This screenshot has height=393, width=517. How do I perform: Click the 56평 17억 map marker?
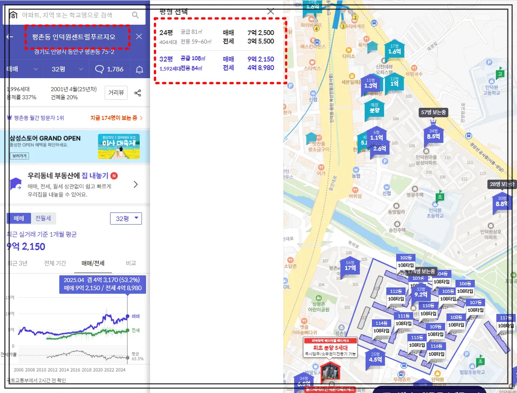350,266
